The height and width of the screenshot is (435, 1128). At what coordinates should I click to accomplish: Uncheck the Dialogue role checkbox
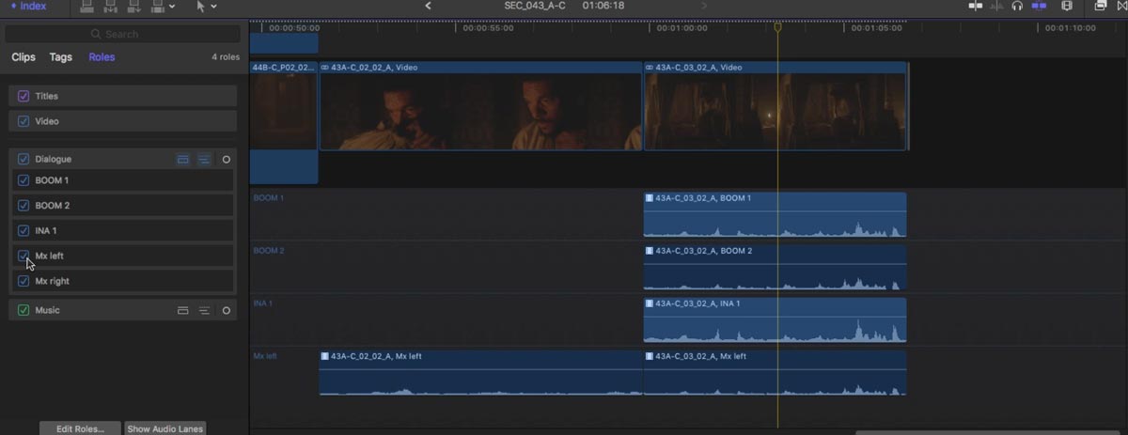(x=23, y=160)
